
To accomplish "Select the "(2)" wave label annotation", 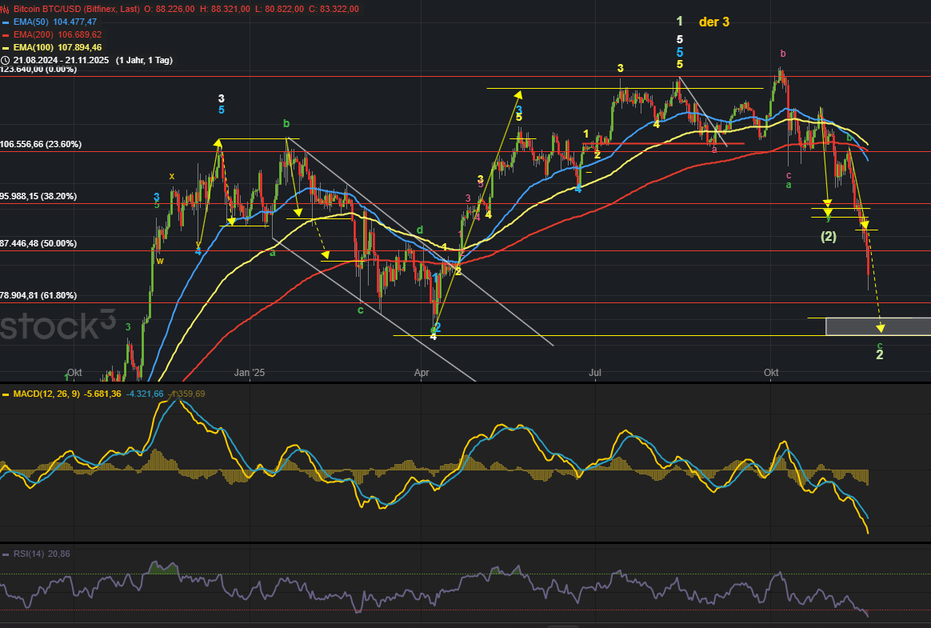I will click(828, 236).
